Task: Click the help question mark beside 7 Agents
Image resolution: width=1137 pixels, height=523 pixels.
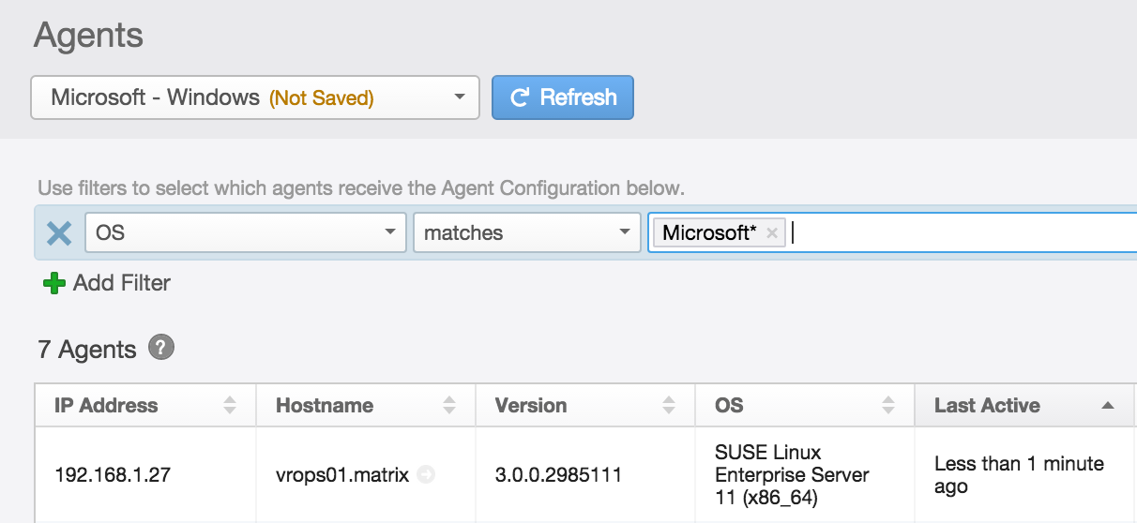Action: click(161, 350)
